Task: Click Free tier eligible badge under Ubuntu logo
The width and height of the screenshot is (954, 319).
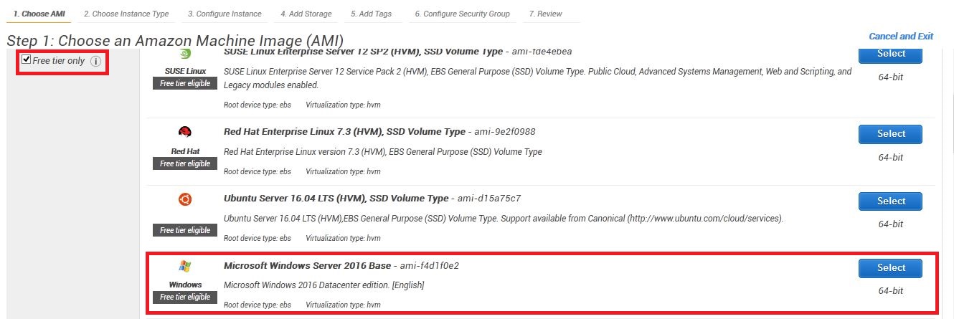Action: click(x=185, y=230)
